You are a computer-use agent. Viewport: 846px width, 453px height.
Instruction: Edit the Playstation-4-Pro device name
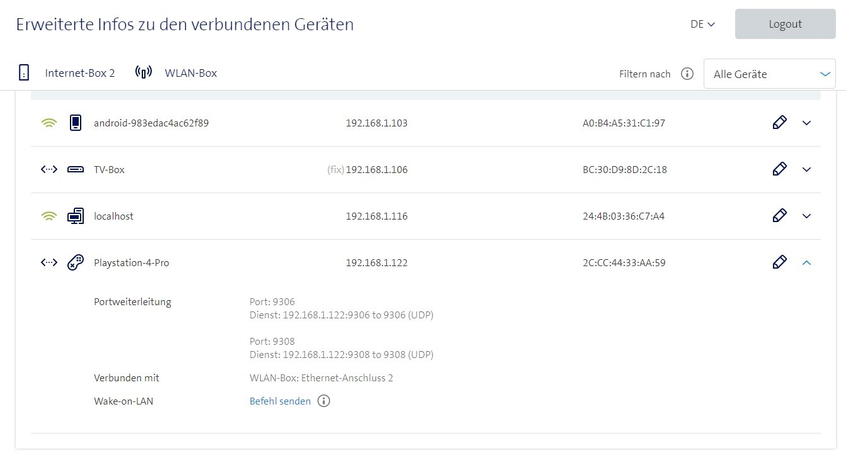click(779, 262)
